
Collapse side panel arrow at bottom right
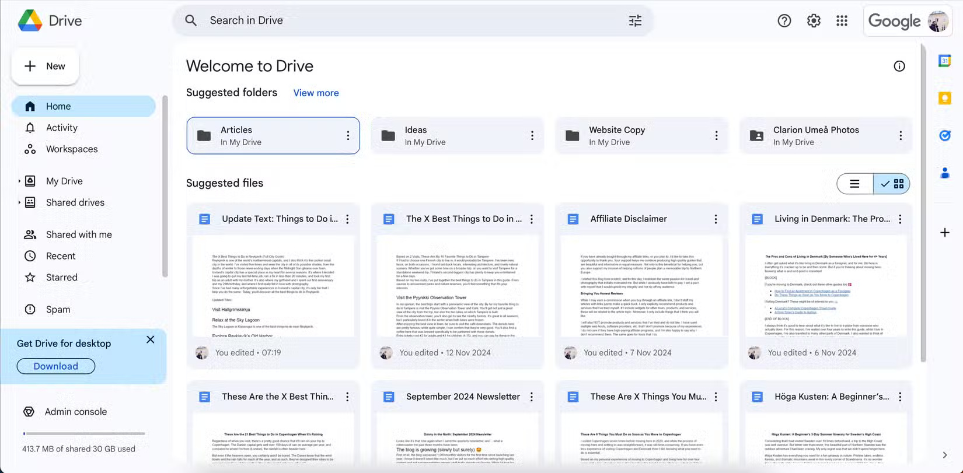pyautogui.click(x=945, y=455)
